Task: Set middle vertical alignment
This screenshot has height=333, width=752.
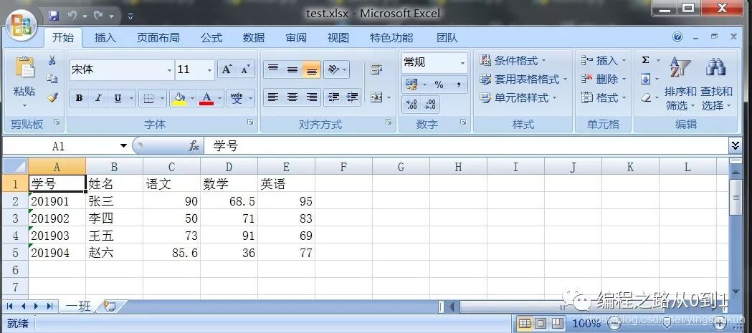Action: [292, 69]
